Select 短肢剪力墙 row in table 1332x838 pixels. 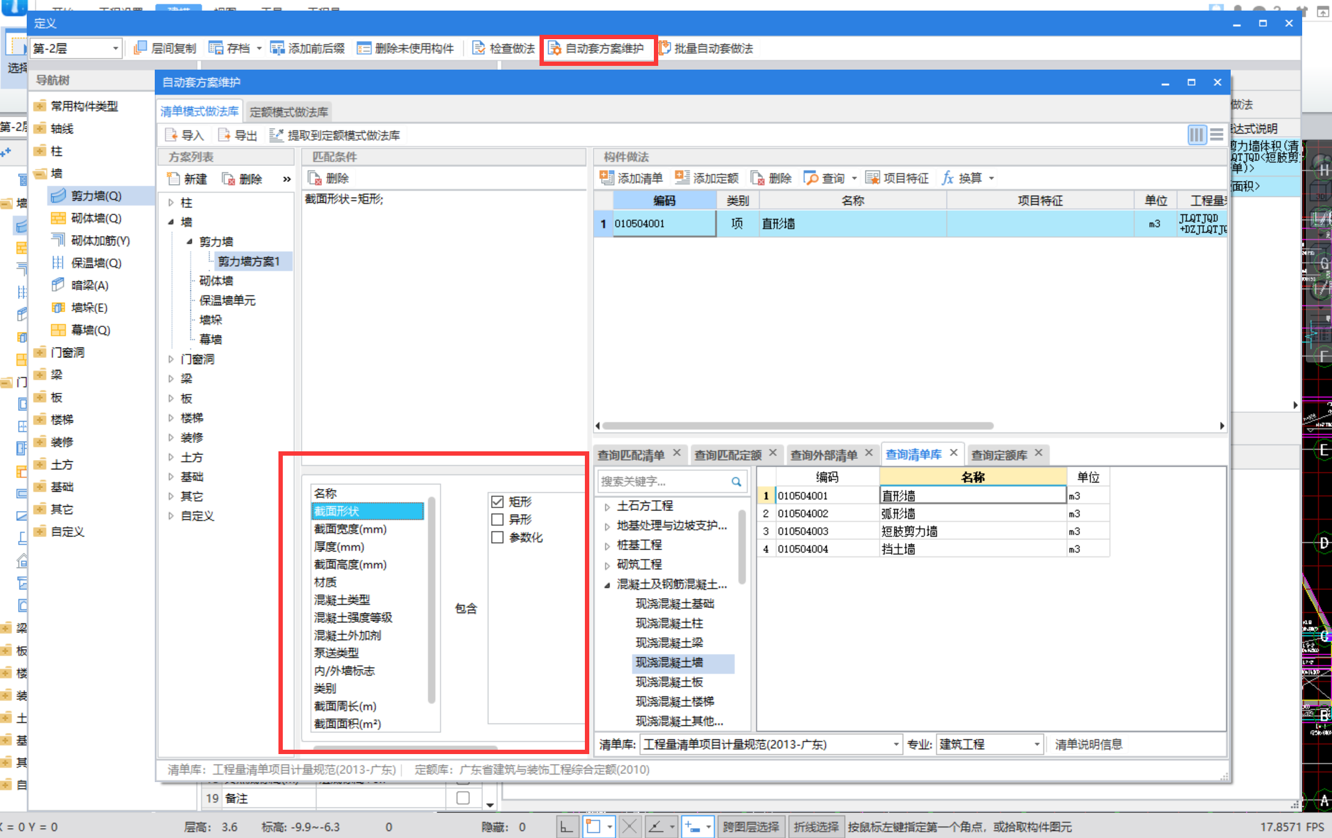pyautogui.click(x=932, y=532)
